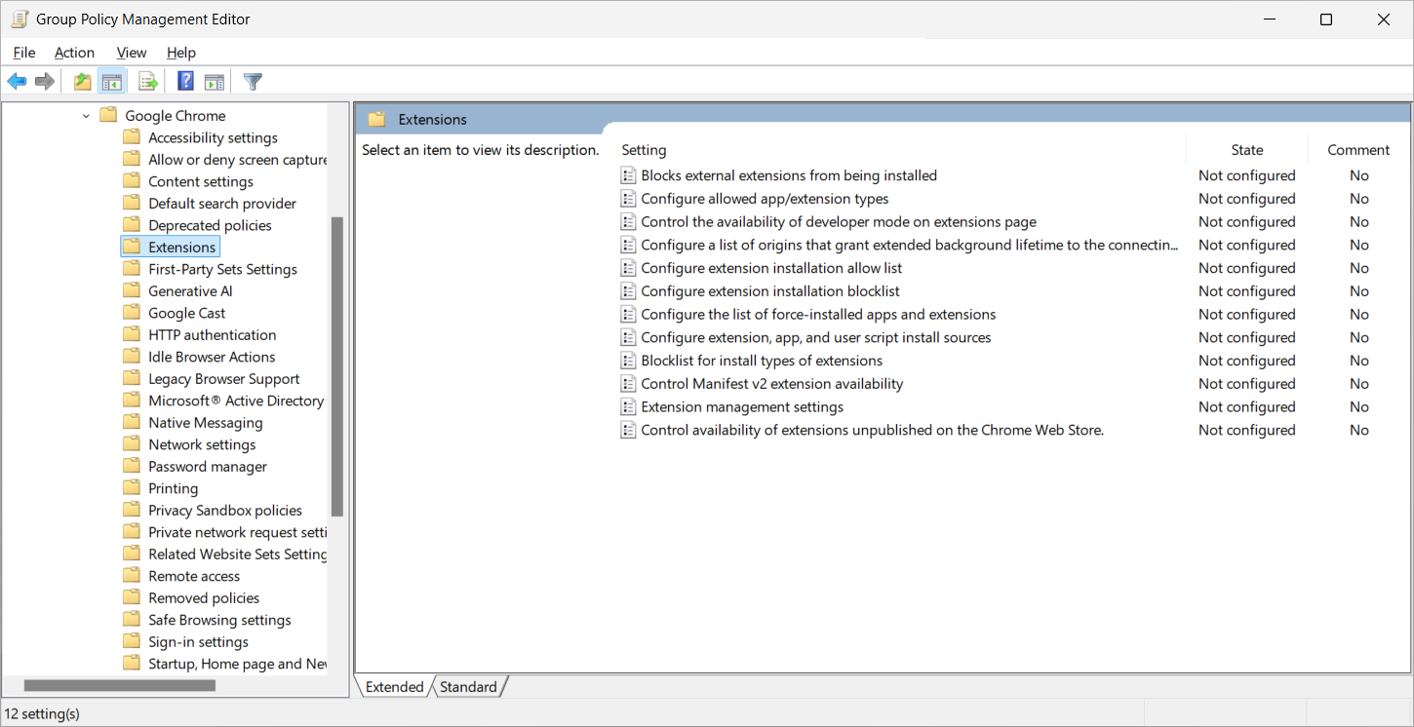
Task: Click the Export List toolbar icon
Action: (148, 82)
